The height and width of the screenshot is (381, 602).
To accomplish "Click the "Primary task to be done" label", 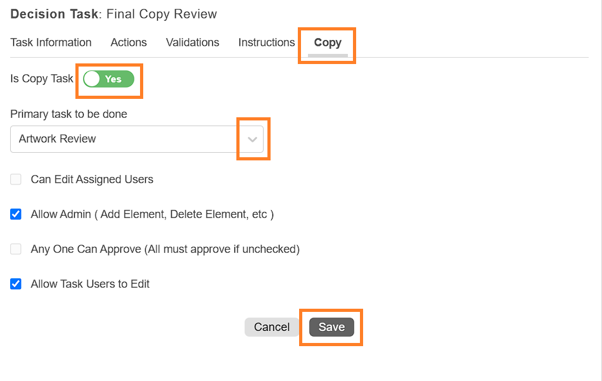I will 68,114.
